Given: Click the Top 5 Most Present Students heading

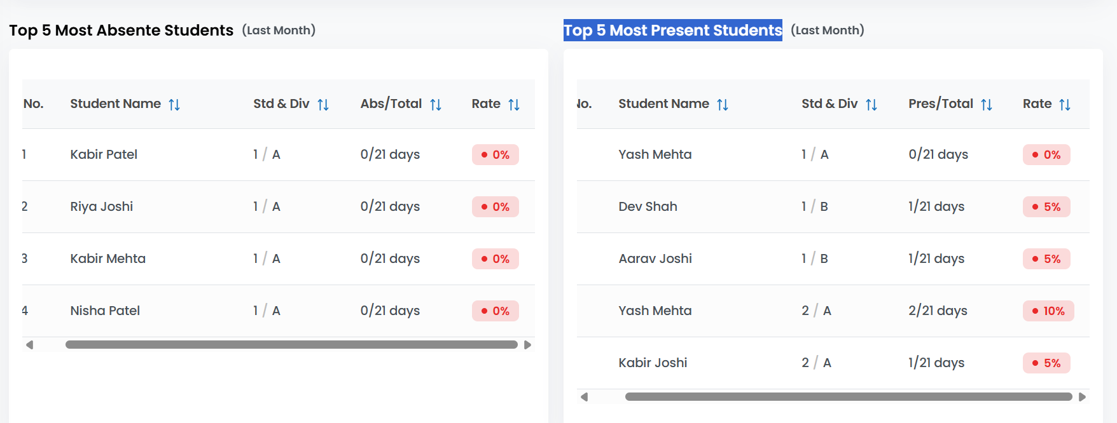Looking at the screenshot, I should (672, 30).
